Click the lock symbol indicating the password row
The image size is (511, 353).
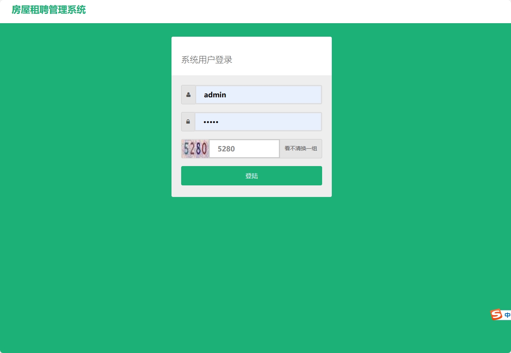(188, 121)
